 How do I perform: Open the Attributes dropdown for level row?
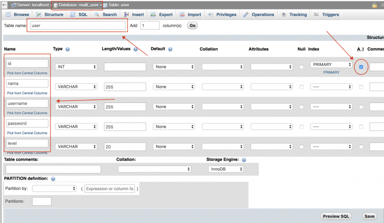click(x=271, y=146)
